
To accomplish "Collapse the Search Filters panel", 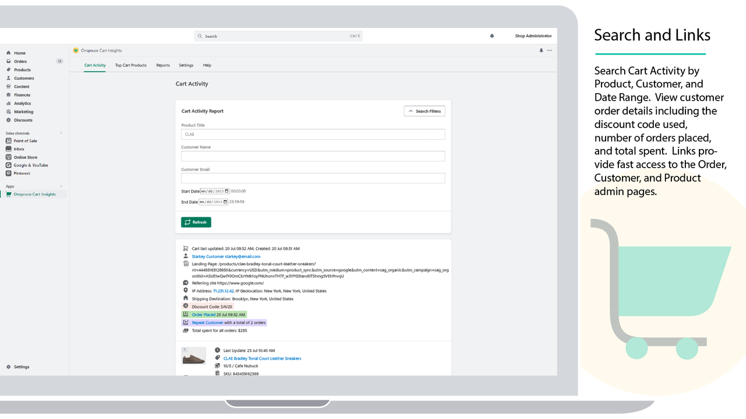I will point(424,111).
